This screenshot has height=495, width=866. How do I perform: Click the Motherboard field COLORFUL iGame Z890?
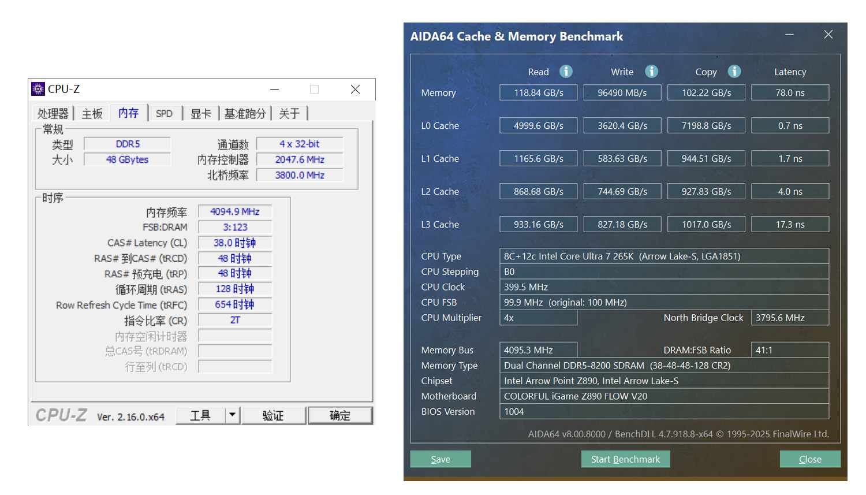[x=665, y=396]
